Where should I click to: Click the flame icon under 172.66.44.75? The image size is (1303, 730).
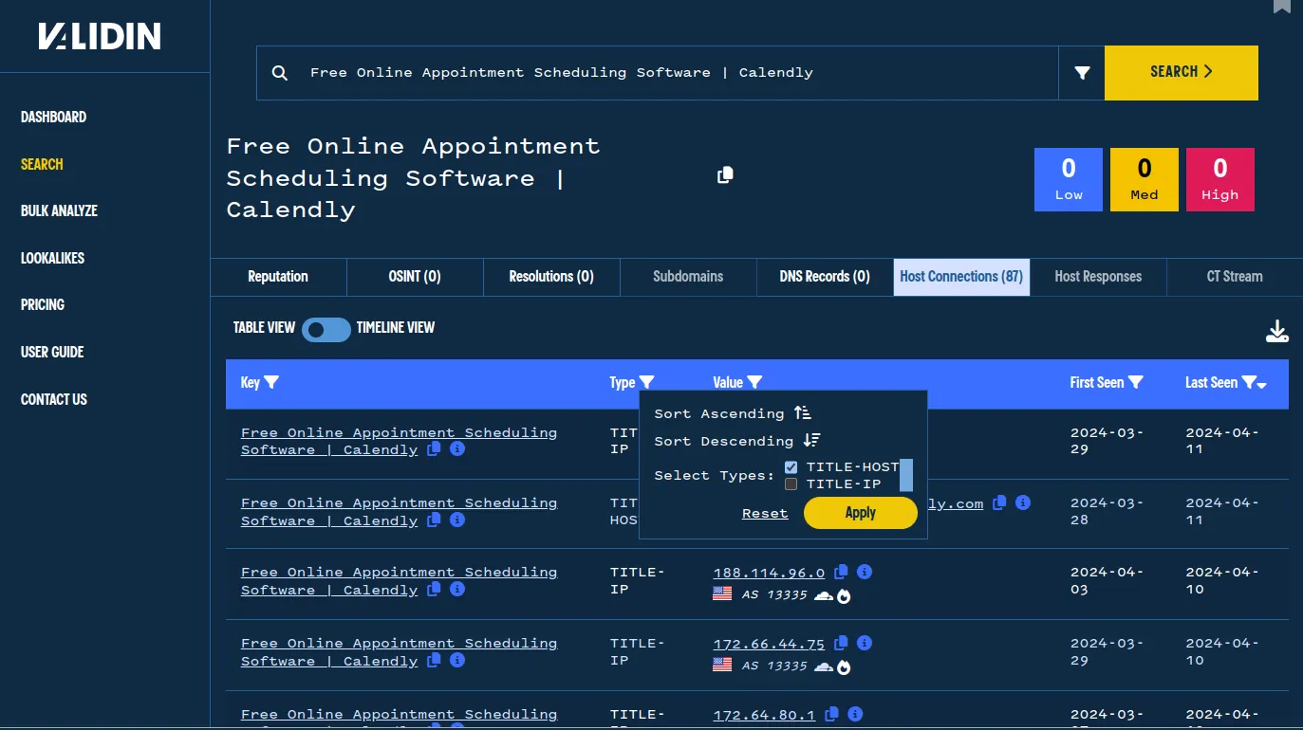click(x=844, y=667)
